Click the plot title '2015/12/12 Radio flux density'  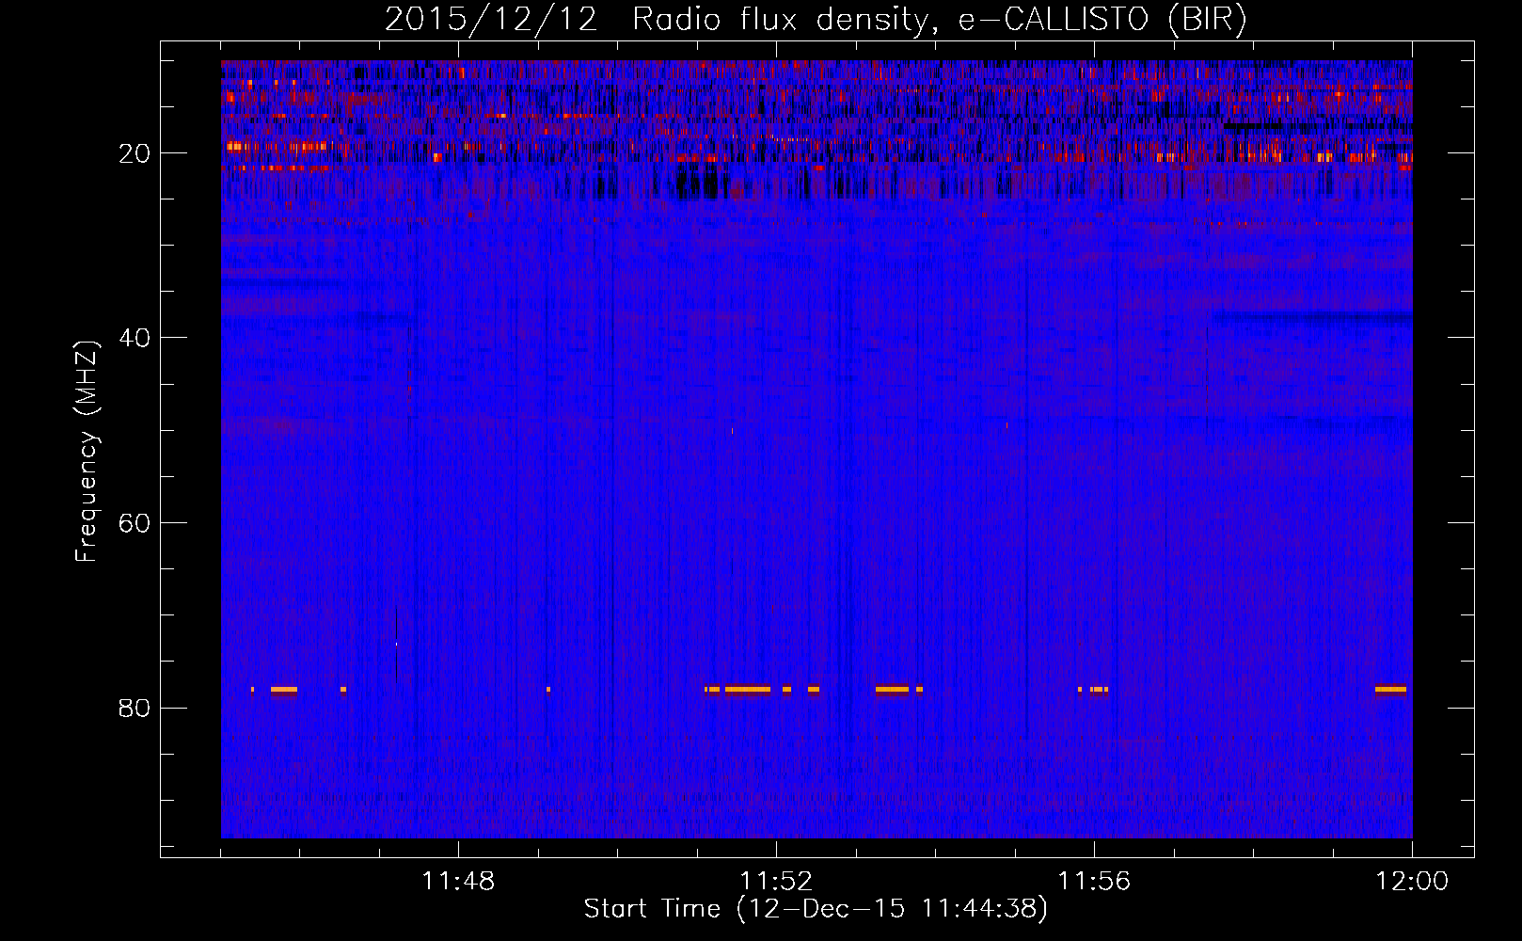(x=816, y=19)
